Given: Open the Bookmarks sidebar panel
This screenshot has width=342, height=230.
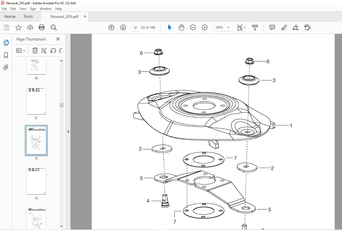Looking at the screenshot, I should (x=6, y=55).
